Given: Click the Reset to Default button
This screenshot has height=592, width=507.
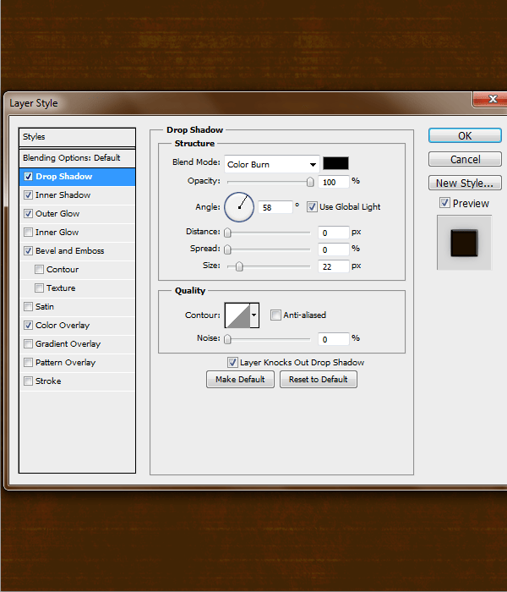Looking at the screenshot, I should [319, 380].
